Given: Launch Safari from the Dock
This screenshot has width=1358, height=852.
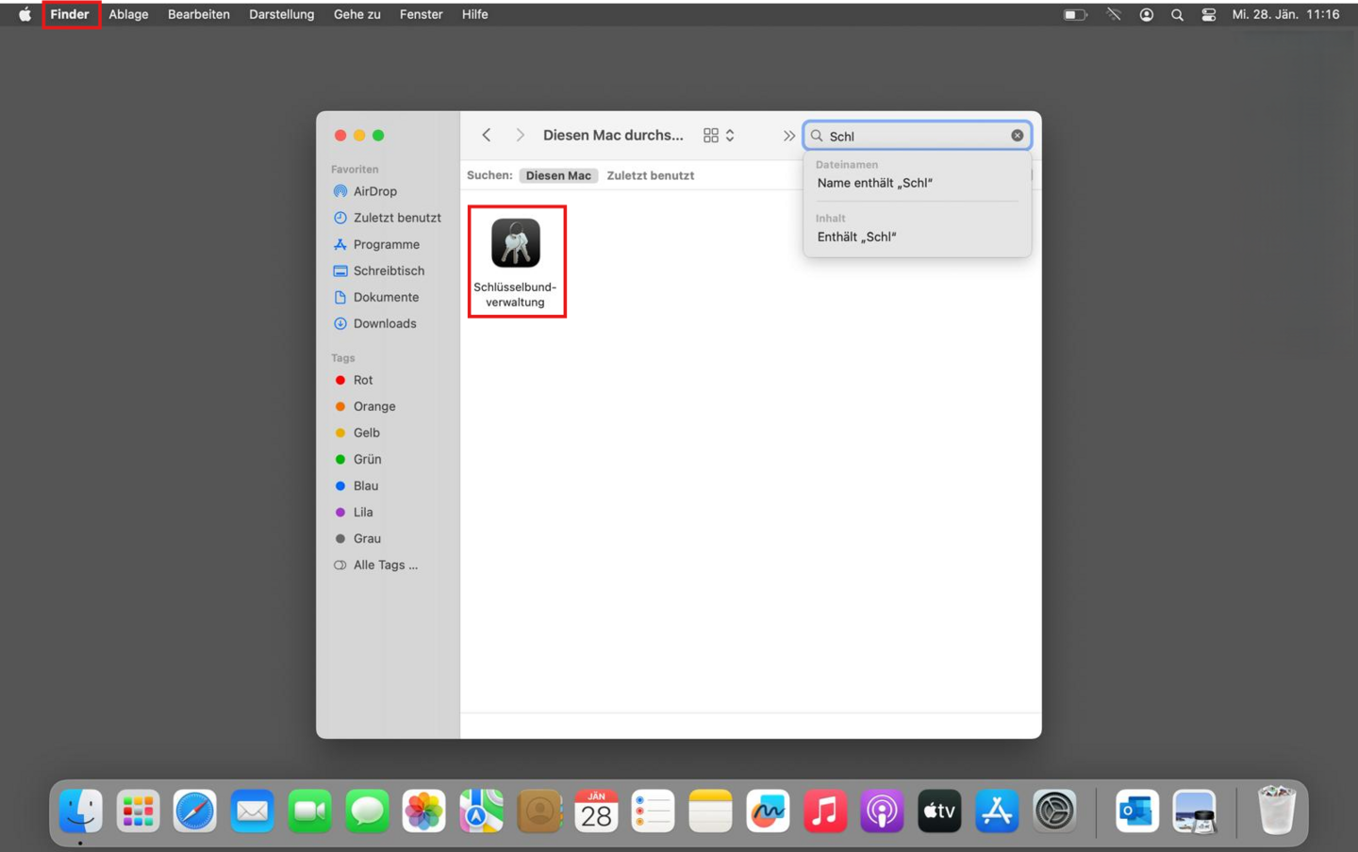Looking at the screenshot, I should click(195, 810).
